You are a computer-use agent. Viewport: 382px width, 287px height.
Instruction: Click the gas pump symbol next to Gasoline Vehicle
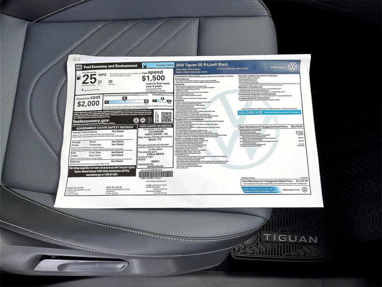[x=145, y=66]
